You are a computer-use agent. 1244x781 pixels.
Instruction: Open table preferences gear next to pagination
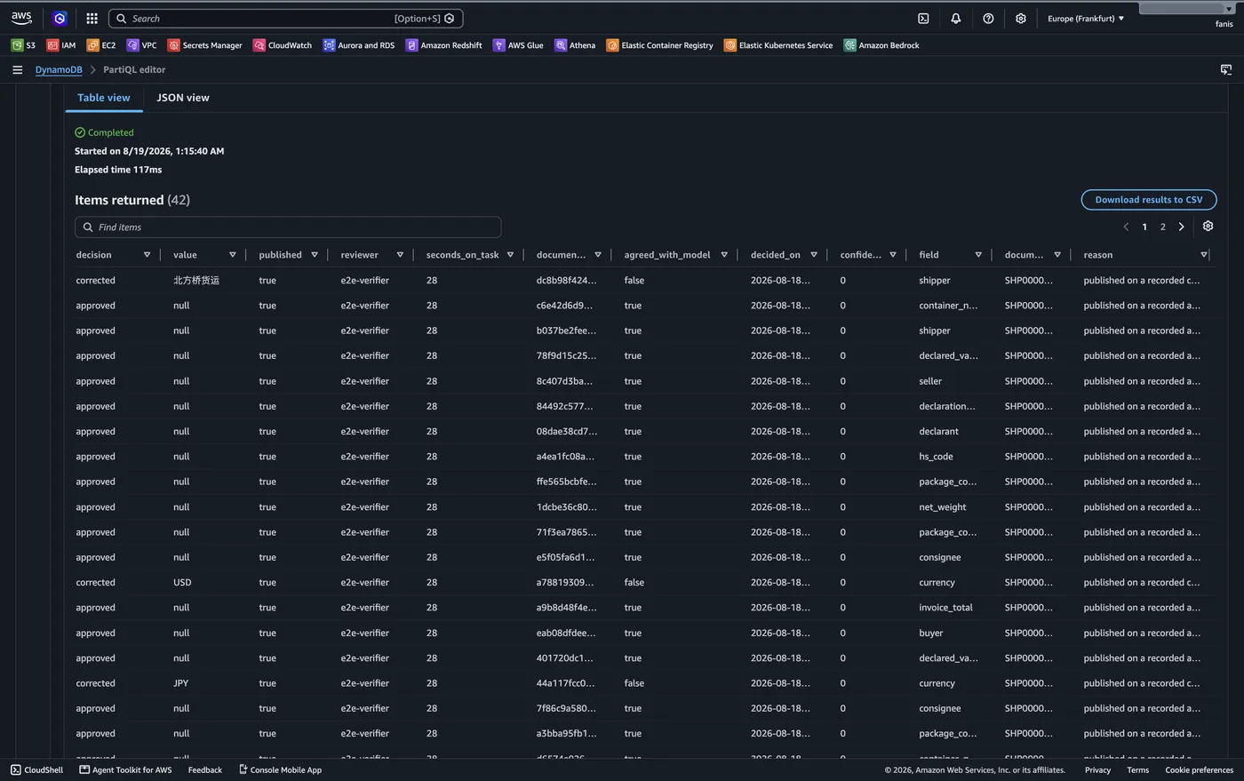[x=1208, y=227]
